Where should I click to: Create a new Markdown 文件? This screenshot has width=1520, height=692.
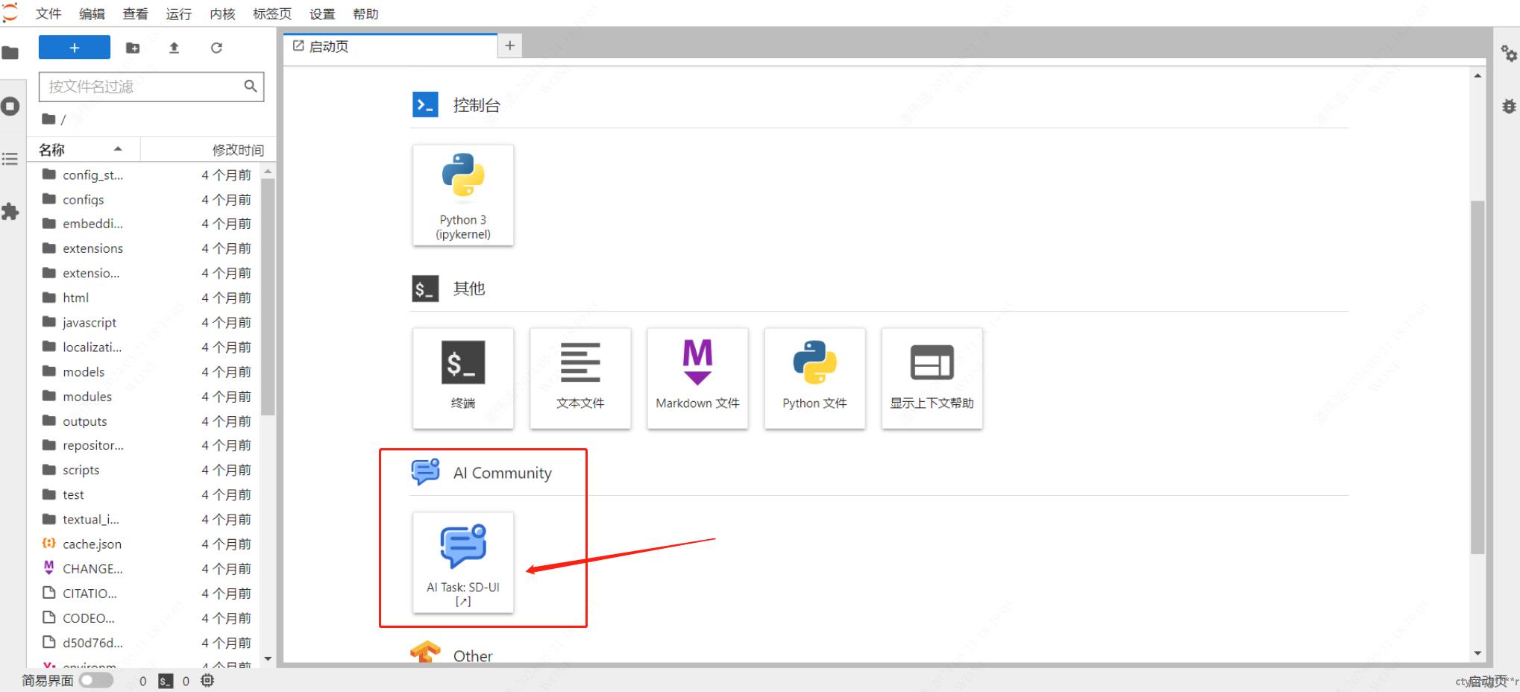[x=697, y=378]
